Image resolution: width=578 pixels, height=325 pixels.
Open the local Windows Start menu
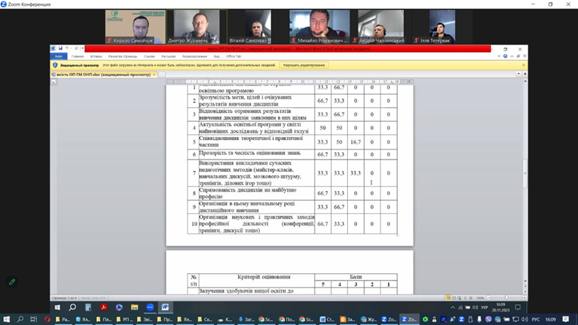pyautogui.click(x=6, y=319)
